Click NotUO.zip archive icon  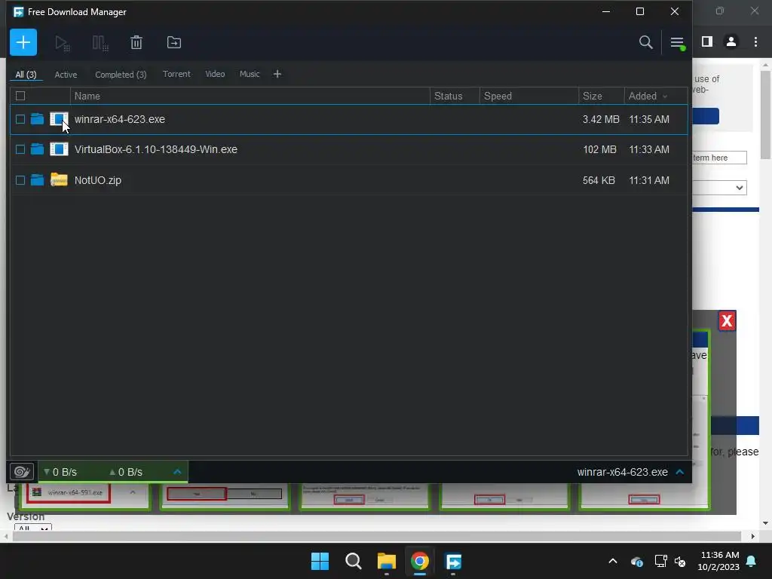pos(59,179)
